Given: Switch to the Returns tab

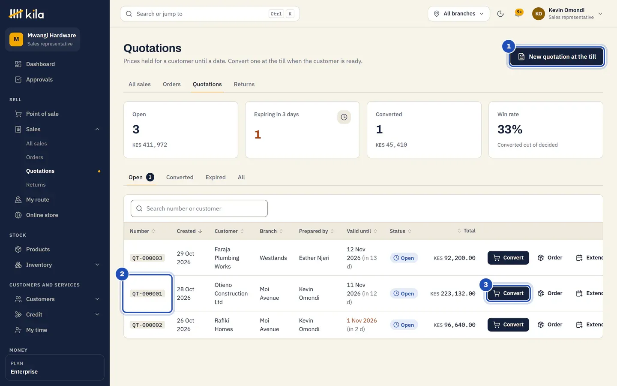Looking at the screenshot, I should 244,84.
